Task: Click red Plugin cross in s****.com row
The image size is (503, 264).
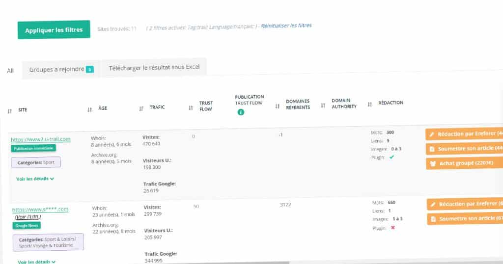Action: [x=392, y=228]
